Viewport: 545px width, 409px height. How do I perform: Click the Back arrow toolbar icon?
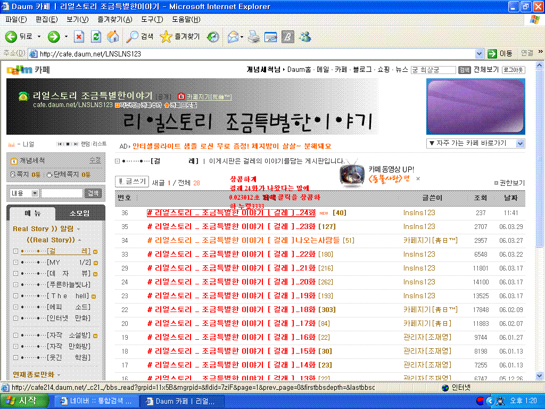[x=11, y=37]
